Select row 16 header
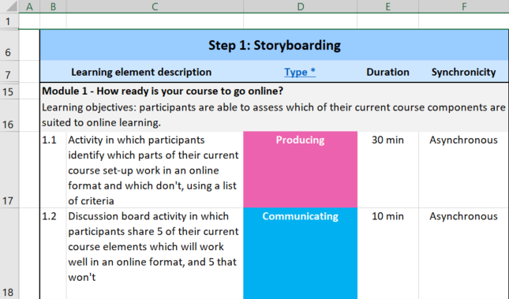The image size is (509, 299). point(9,115)
